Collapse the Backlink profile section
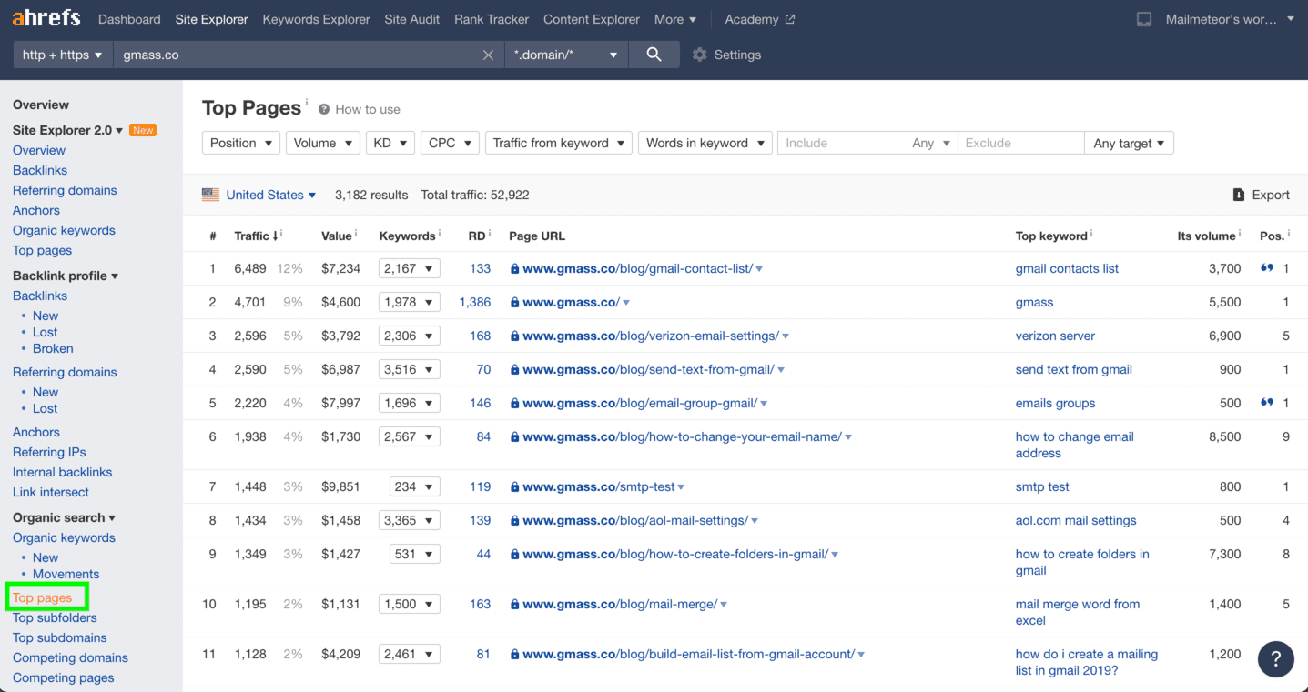The width and height of the screenshot is (1308, 692). point(66,276)
